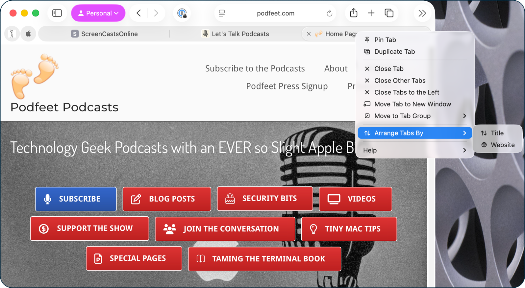Show the tab overview icon

pyautogui.click(x=389, y=13)
